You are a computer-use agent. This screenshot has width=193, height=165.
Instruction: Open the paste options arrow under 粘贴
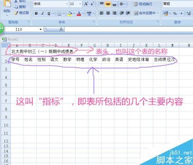point(7,15)
